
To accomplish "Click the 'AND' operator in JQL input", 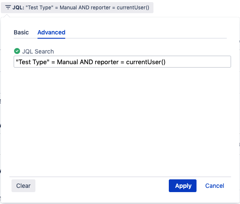I will pyautogui.click(x=87, y=62).
